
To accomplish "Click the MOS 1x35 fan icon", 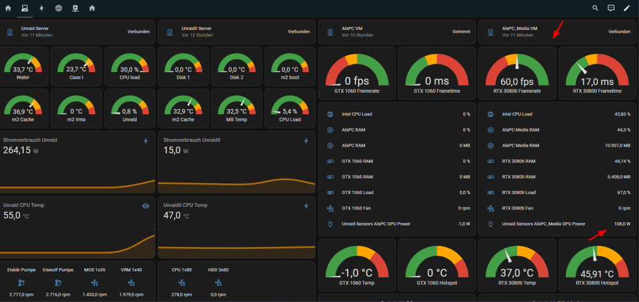I will point(95,282).
